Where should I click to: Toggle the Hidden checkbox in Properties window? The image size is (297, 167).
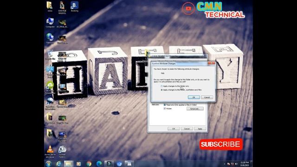165,109
